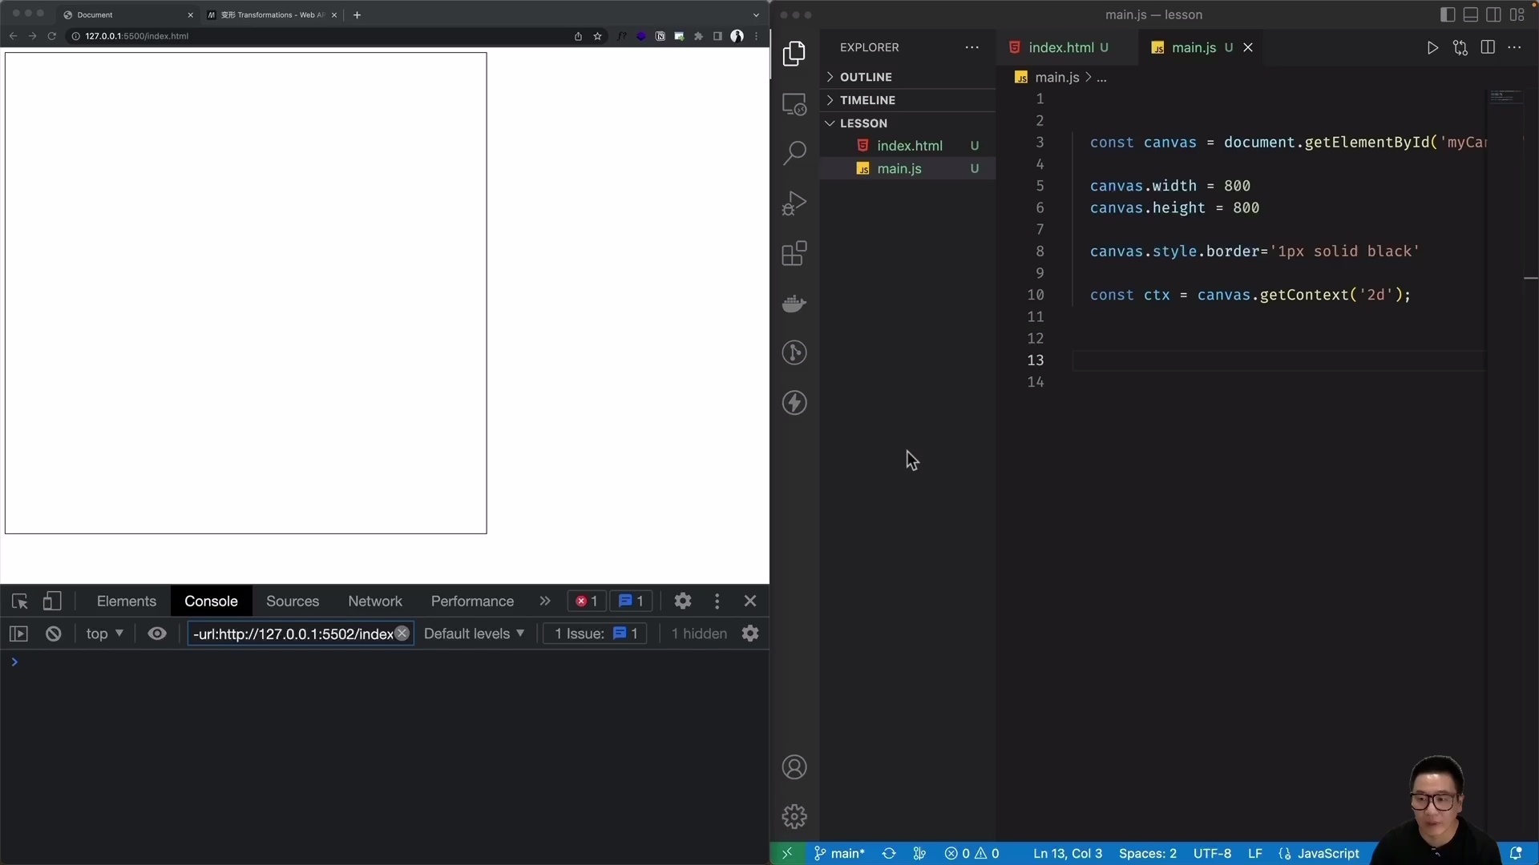Click the 1 Issue button in console toolbar
The image size is (1539, 865).
(x=596, y=634)
